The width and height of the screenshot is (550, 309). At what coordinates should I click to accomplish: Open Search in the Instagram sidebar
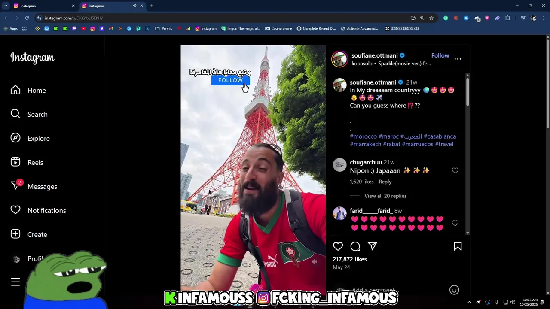[x=29, y=114]
